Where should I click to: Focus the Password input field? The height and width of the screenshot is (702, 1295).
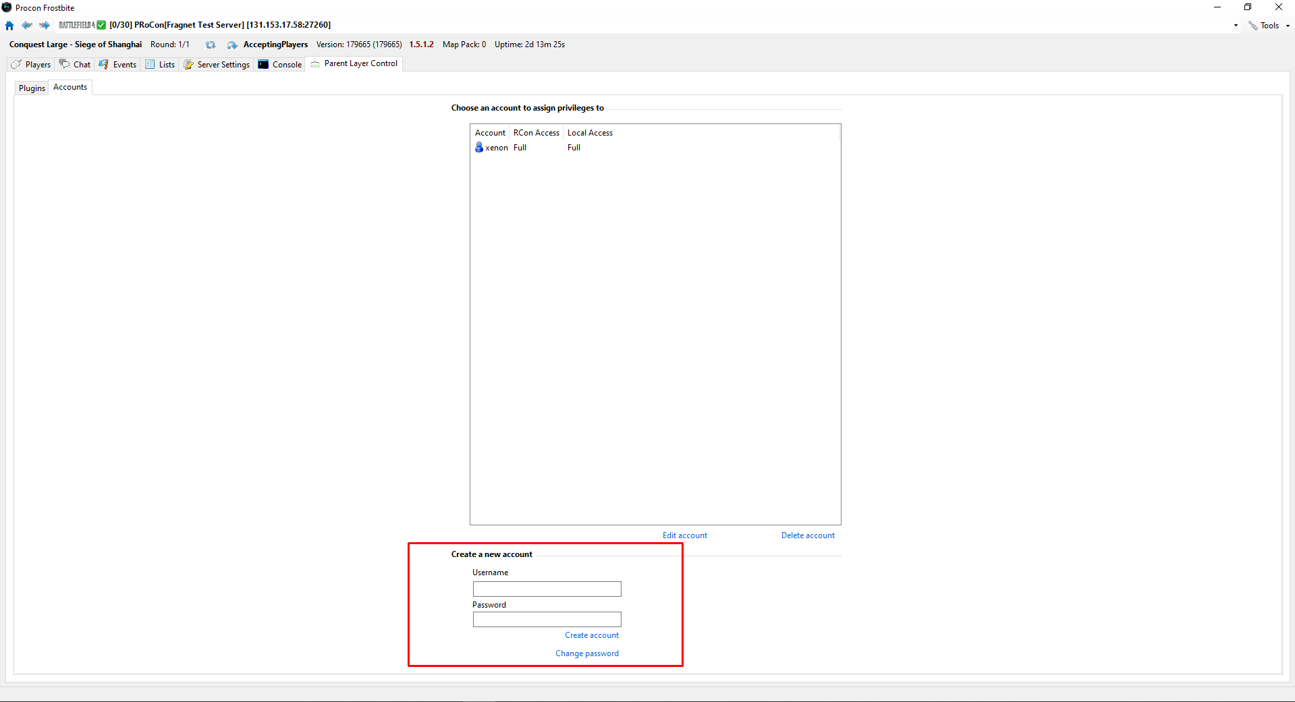tap(547, 619)
